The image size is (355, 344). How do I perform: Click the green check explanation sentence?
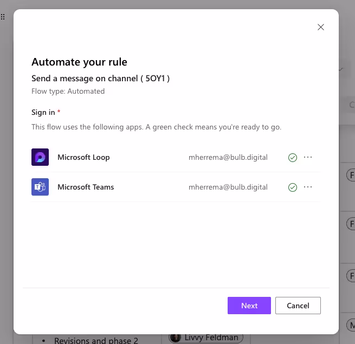tap(156, 127)
